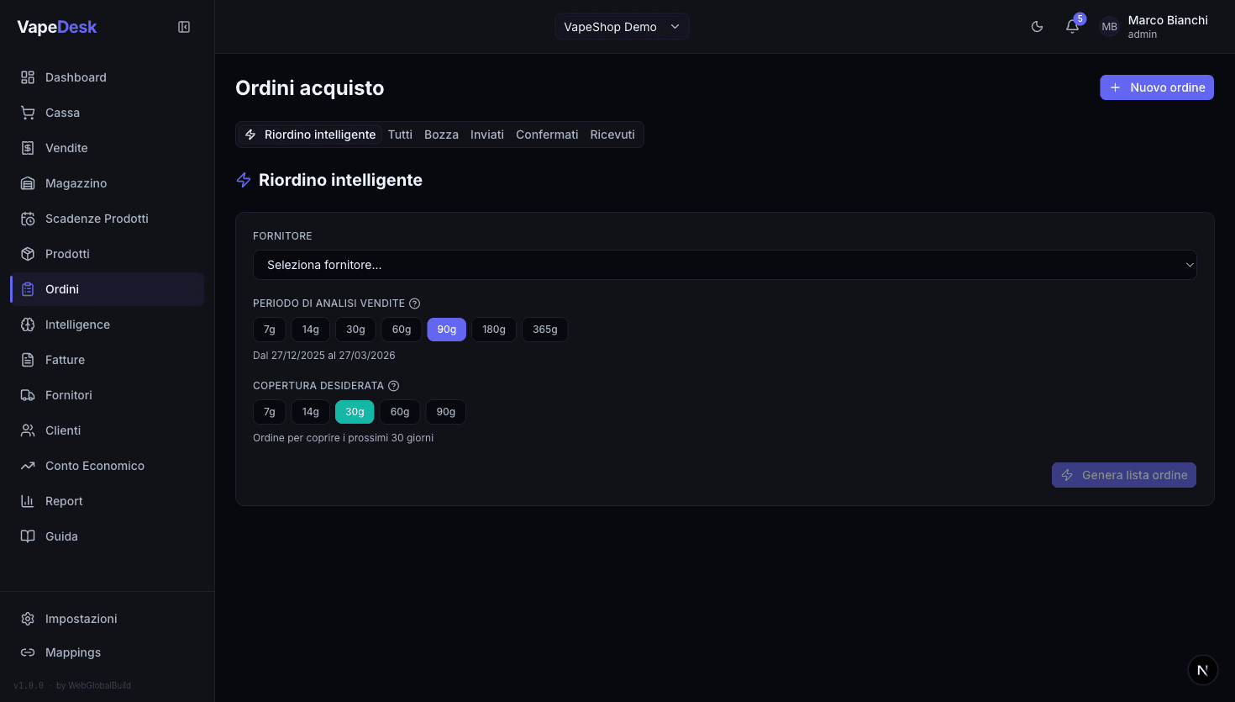Open the Scadenze Prodotti sidebar item
This screenshot has width=1235, height=702.
(x=97, y=219)
